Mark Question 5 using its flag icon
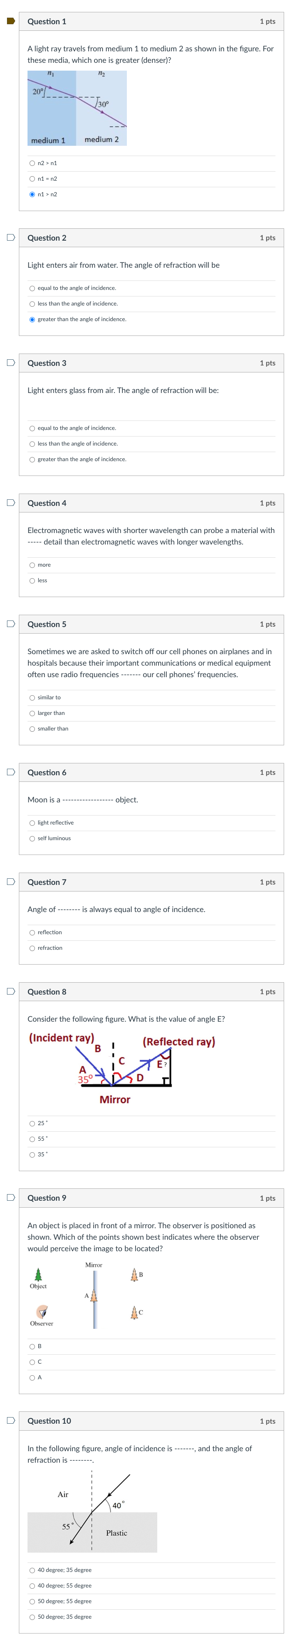This screenshot has height=1652, width=303. pyautogui.click(x=10, y=623)
